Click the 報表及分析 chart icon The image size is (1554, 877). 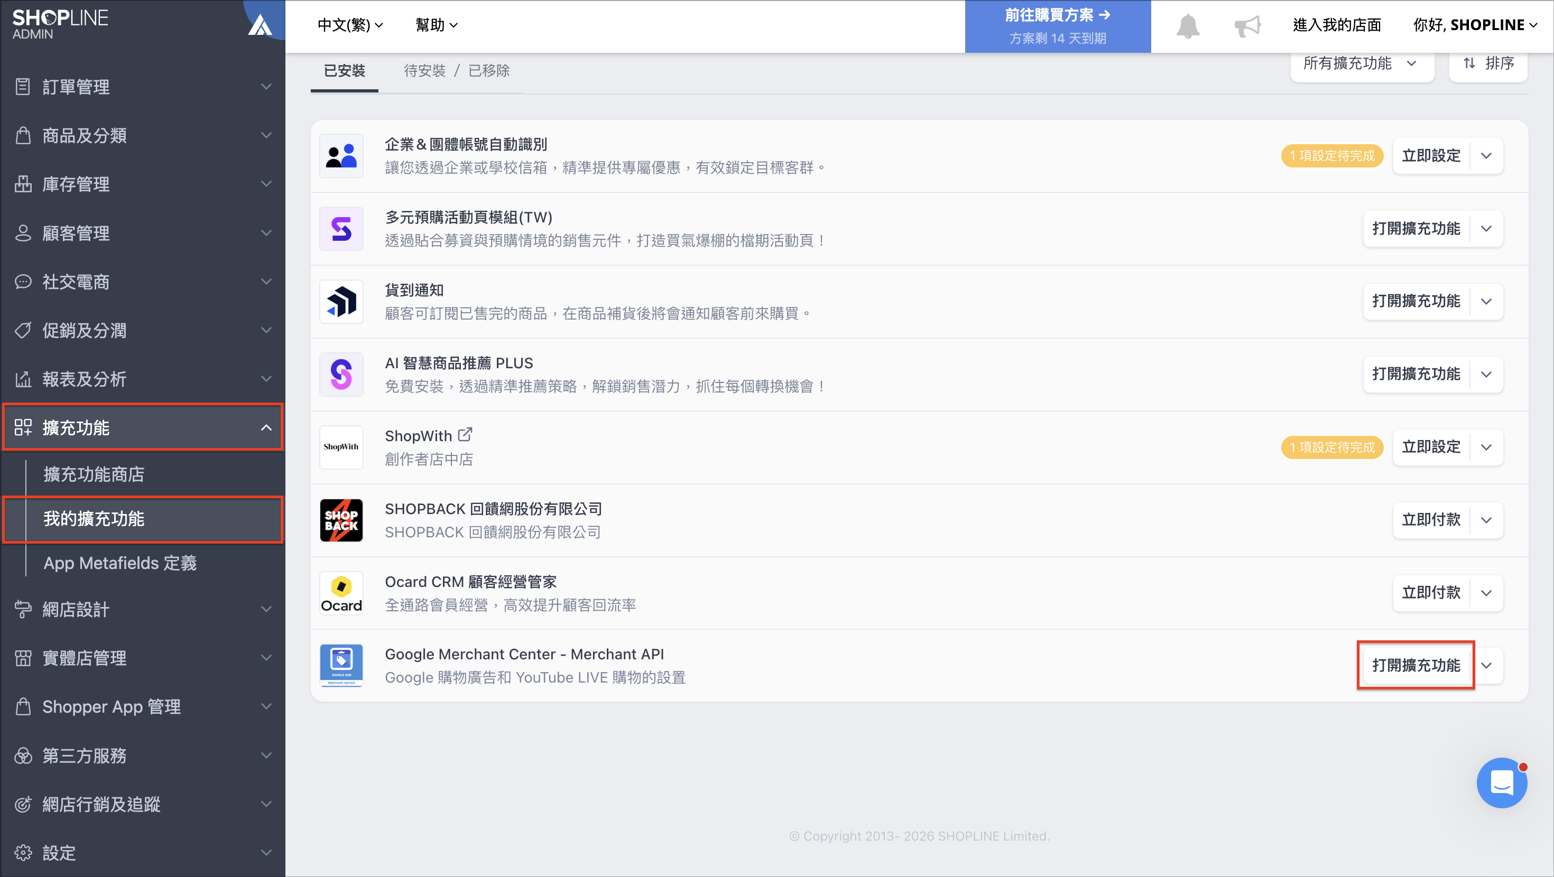pyautogui.click(x=23, y=379)
